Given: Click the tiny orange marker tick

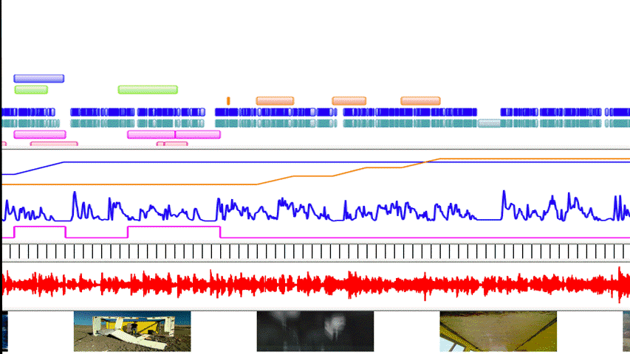Looking at the screenshot, I should click(x=228, y=100).
